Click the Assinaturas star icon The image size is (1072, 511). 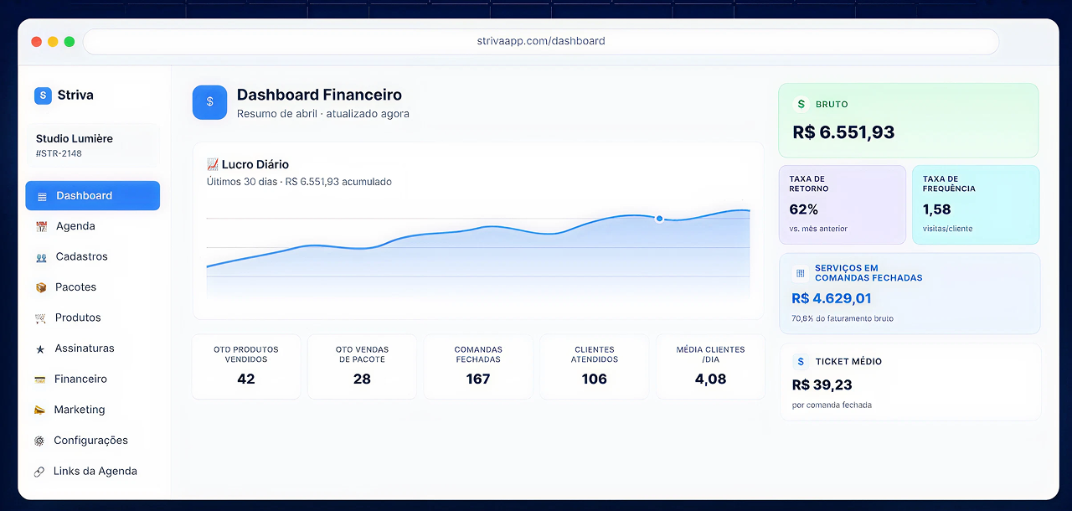pos(40,348)
